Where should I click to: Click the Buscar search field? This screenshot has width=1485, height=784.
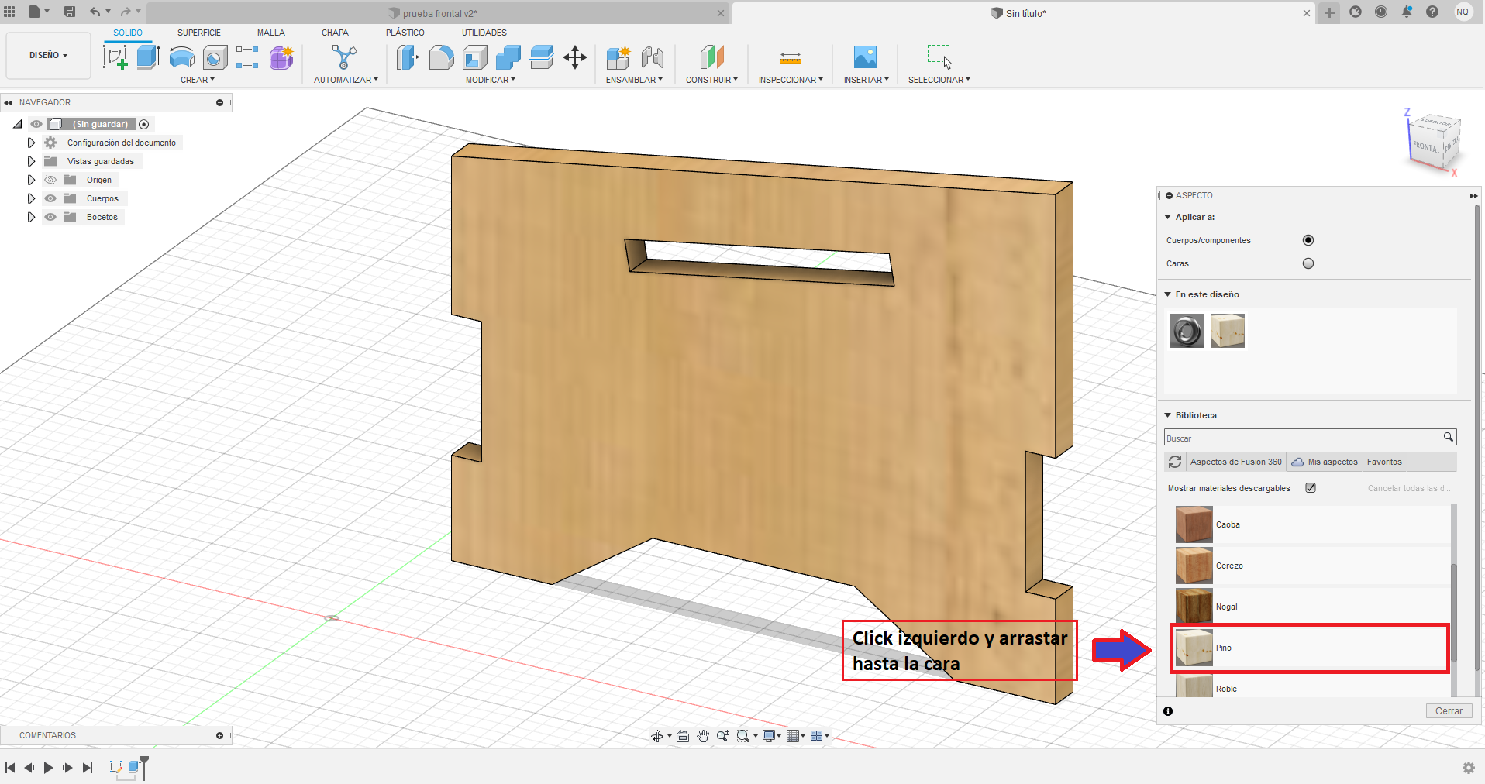click(x=1310, y=438)
